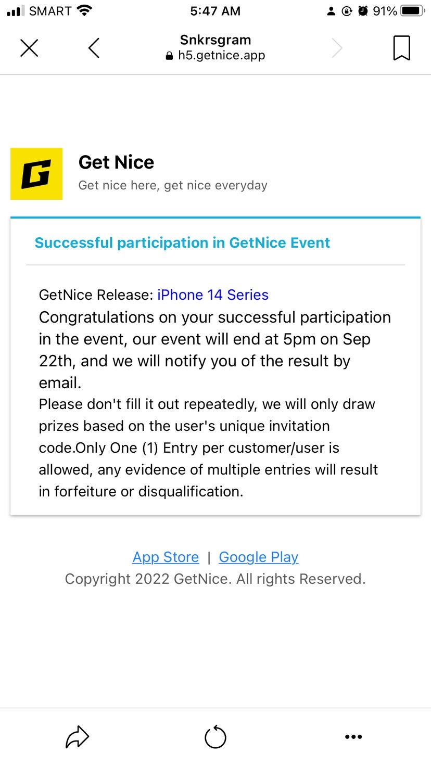Tap the Snkrsgram page title
Screen dimensions: 431x766
(x=215, y=40)
